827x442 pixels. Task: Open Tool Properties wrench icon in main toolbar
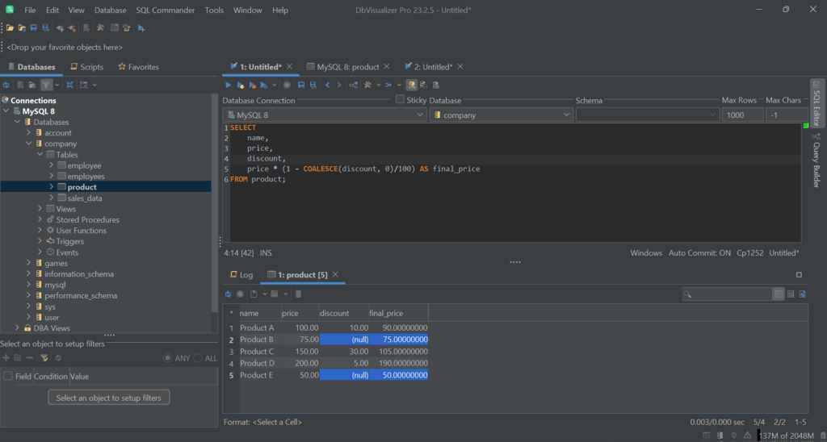tap(100, 27)
